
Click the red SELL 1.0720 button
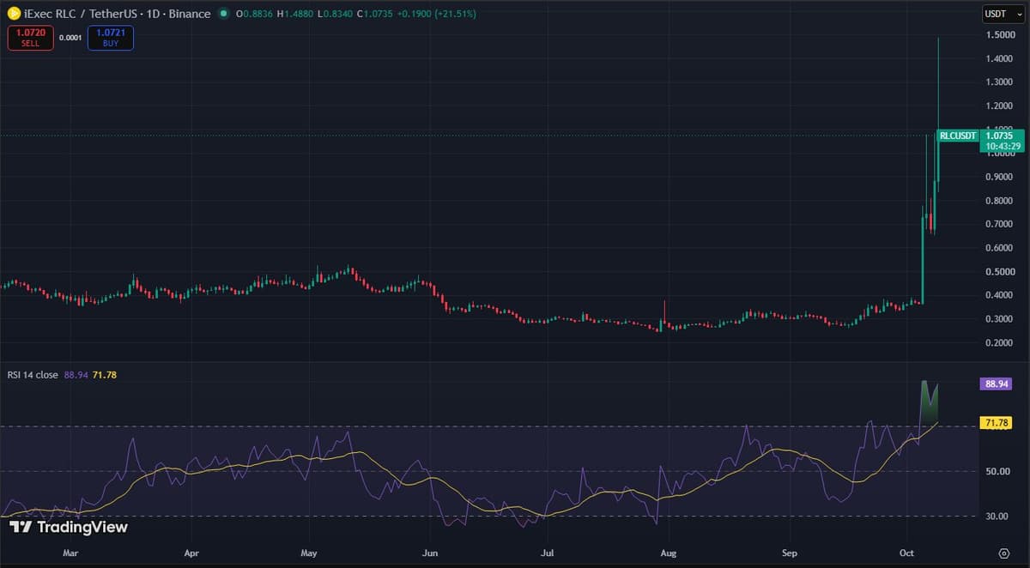30,38
